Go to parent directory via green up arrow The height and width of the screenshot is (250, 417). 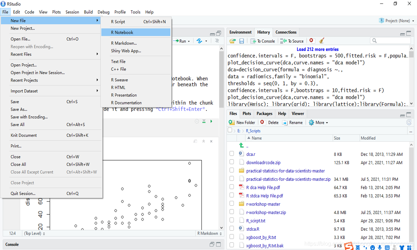[x=242, y=145]
